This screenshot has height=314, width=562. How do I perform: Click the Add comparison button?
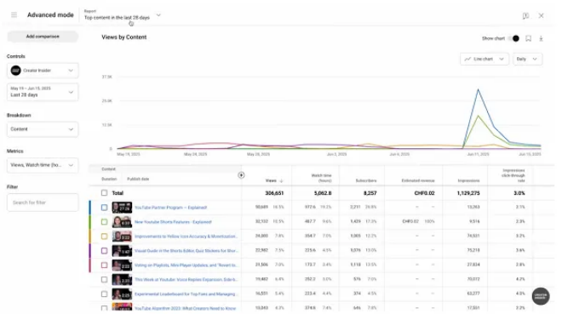pyautogui.click(x=43, y=37)
